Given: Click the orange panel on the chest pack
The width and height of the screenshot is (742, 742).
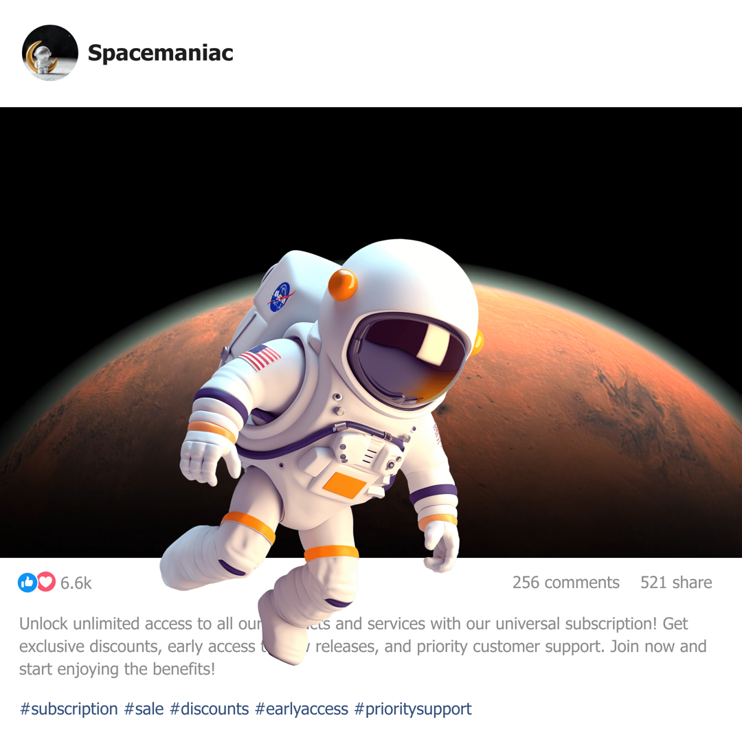Looking at the screenshot, I should 345,485.
